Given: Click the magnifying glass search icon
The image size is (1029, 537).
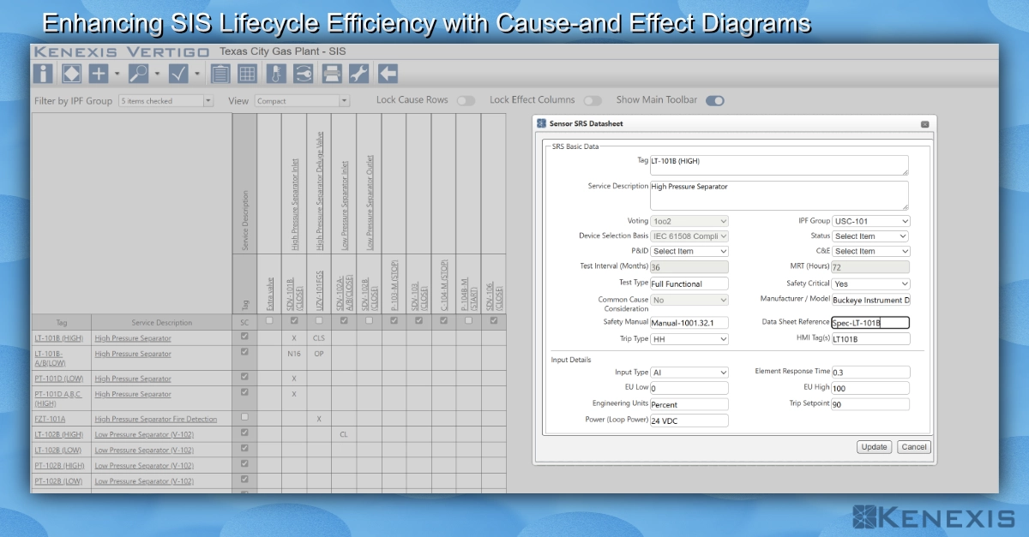Looking at the screenshot, I should [138, 74].
